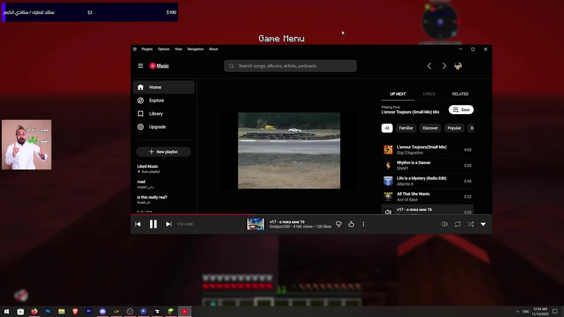Navigate back with the left arrow
Image resolution: width=564 pixels, height=317 pixels.
point(429,66)
